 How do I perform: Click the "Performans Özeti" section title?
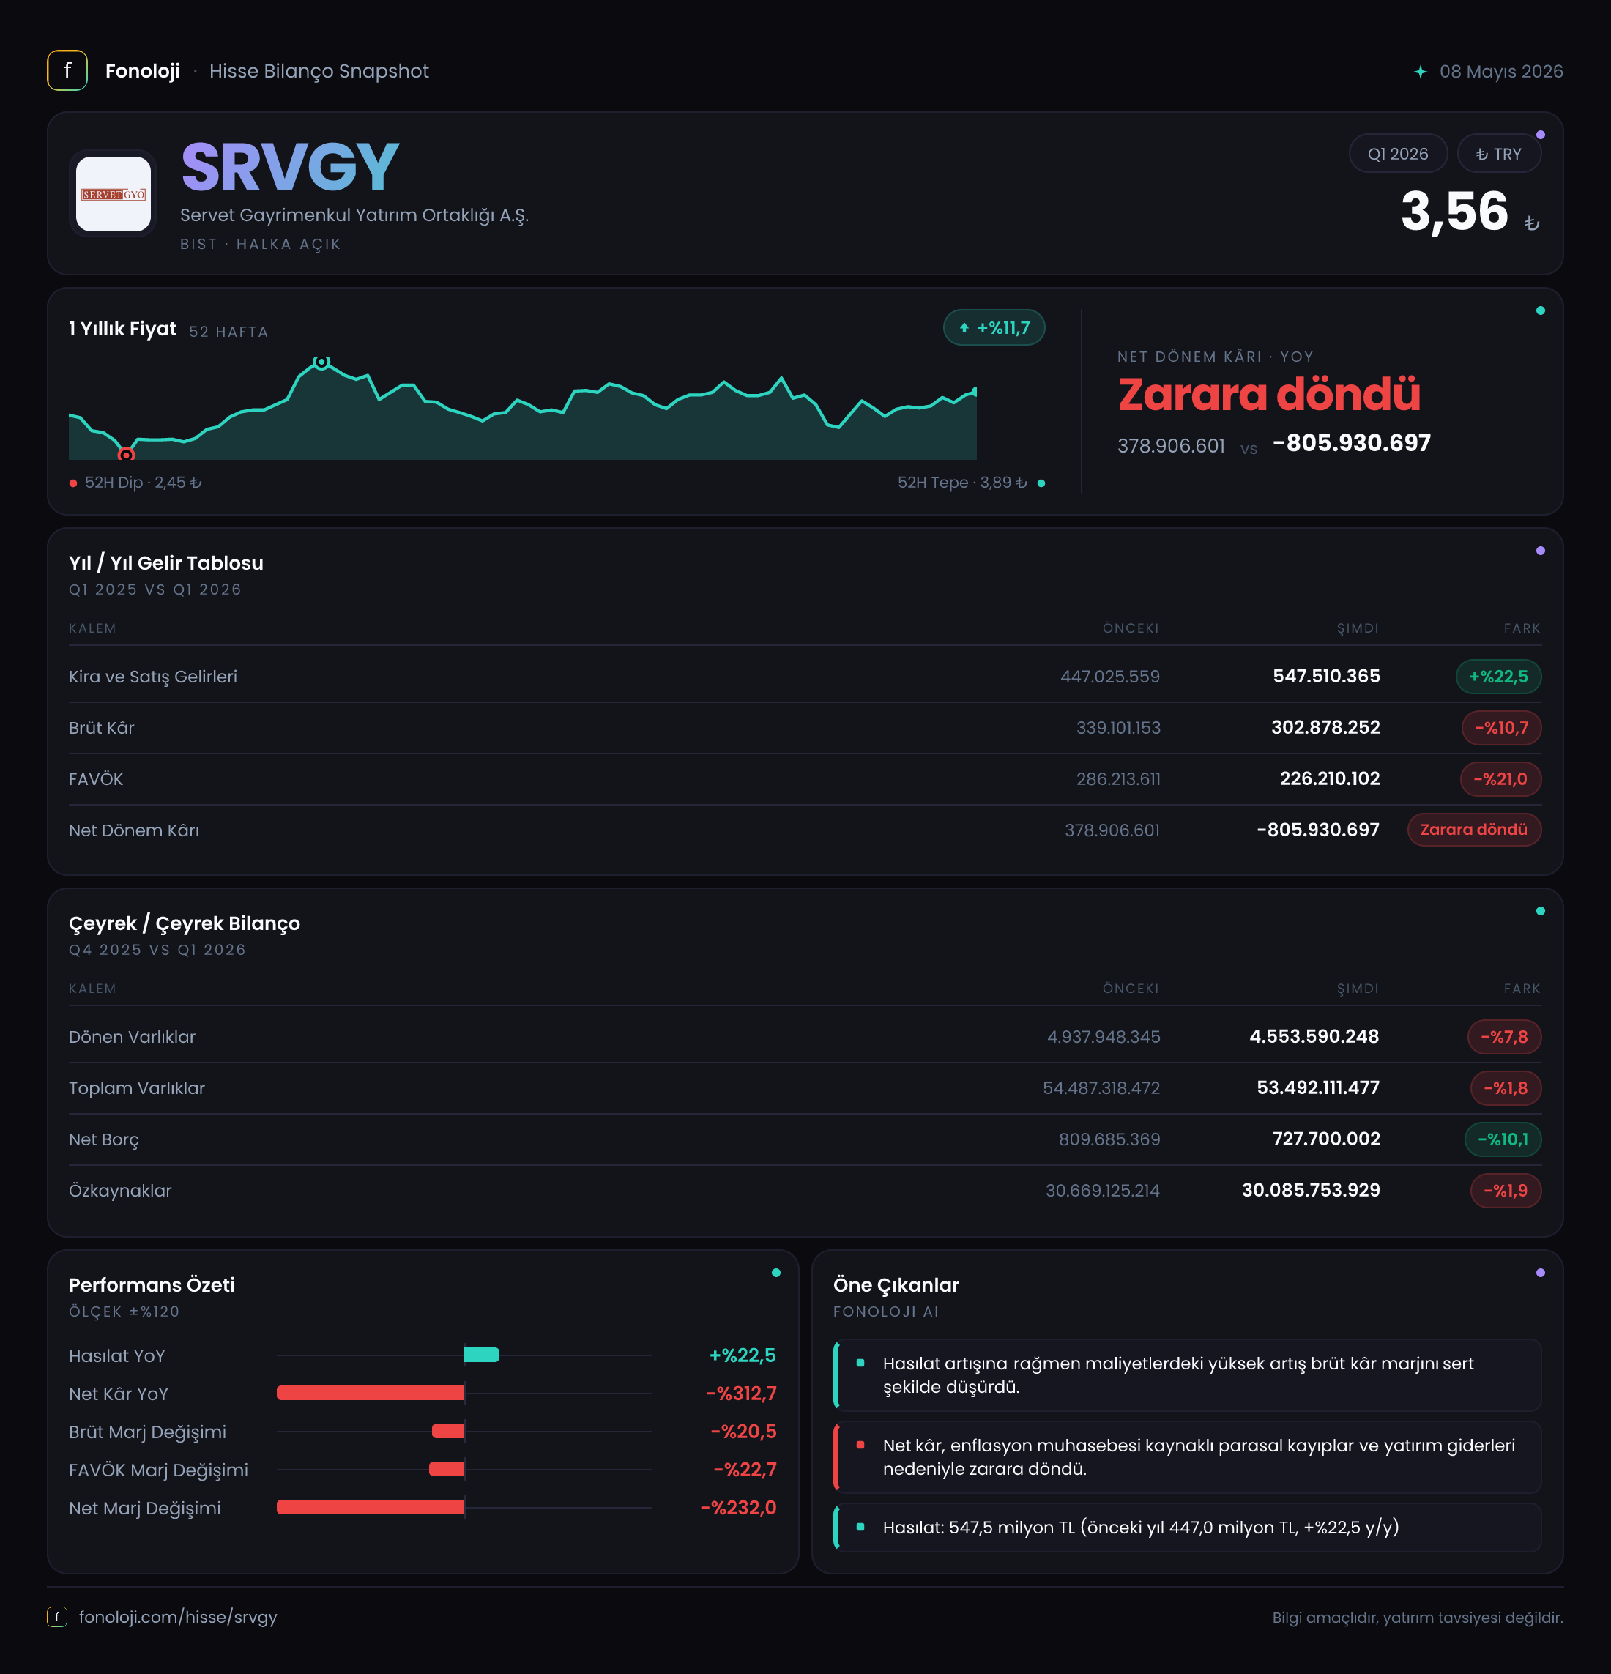tap(151, 1285)
